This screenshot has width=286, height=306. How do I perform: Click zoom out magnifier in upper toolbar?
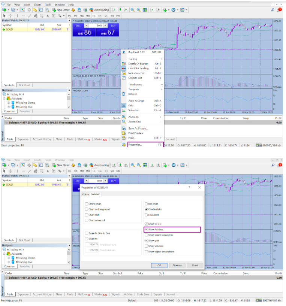pyautogui.click(x=139, y=10)
